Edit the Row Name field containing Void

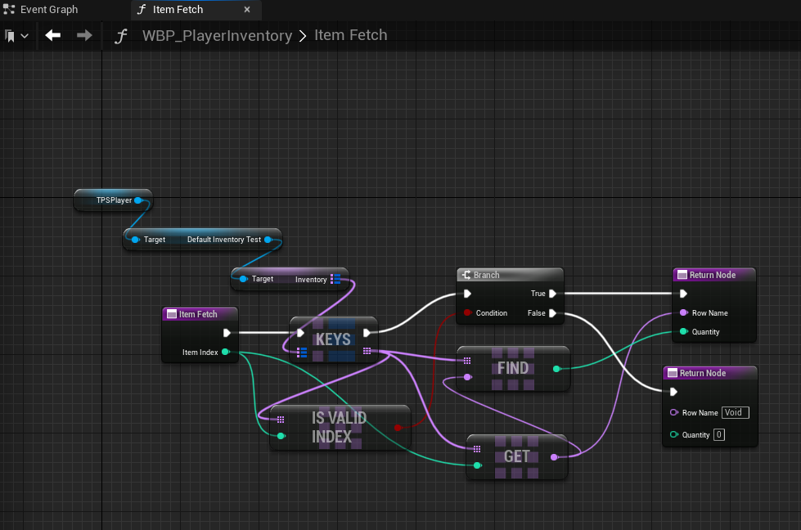(x=735, y=412)
